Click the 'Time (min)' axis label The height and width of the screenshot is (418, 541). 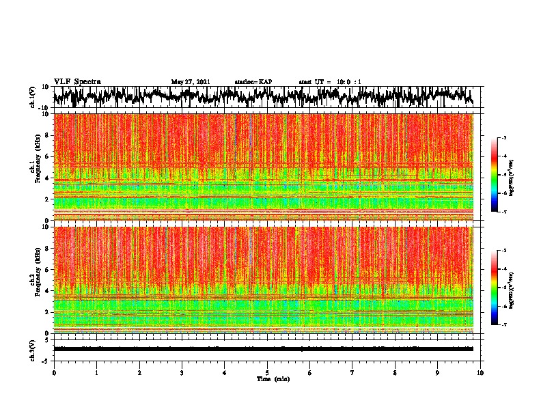[273, 379]
